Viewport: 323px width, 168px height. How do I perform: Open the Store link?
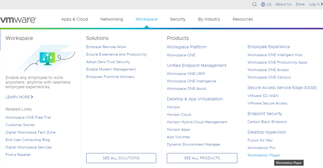[x=300, y=4]
